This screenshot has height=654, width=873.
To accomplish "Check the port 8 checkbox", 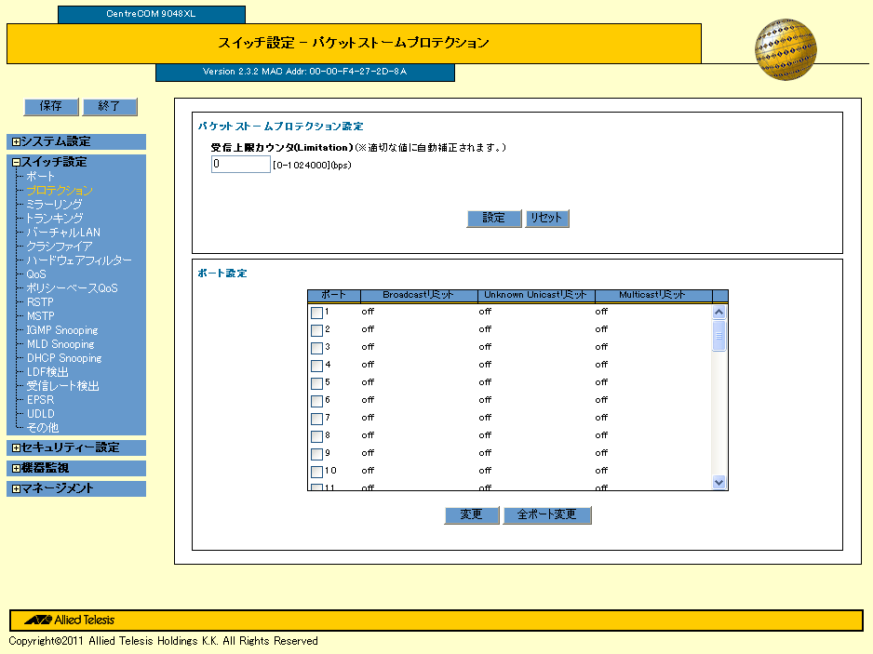I will coord(316,436).
